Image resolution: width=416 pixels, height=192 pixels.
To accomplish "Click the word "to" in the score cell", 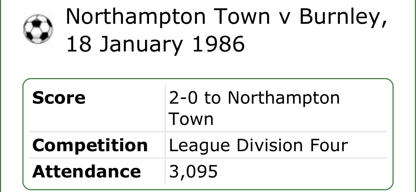I will pos(213,98).
